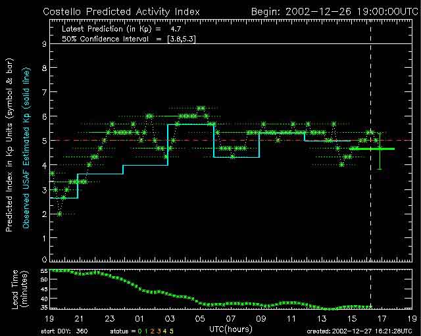This screenshot has width=421, height=336.
Task: Click the Begin 2002-12-26 19:00:00UTC timestamp
Action: 334,11
